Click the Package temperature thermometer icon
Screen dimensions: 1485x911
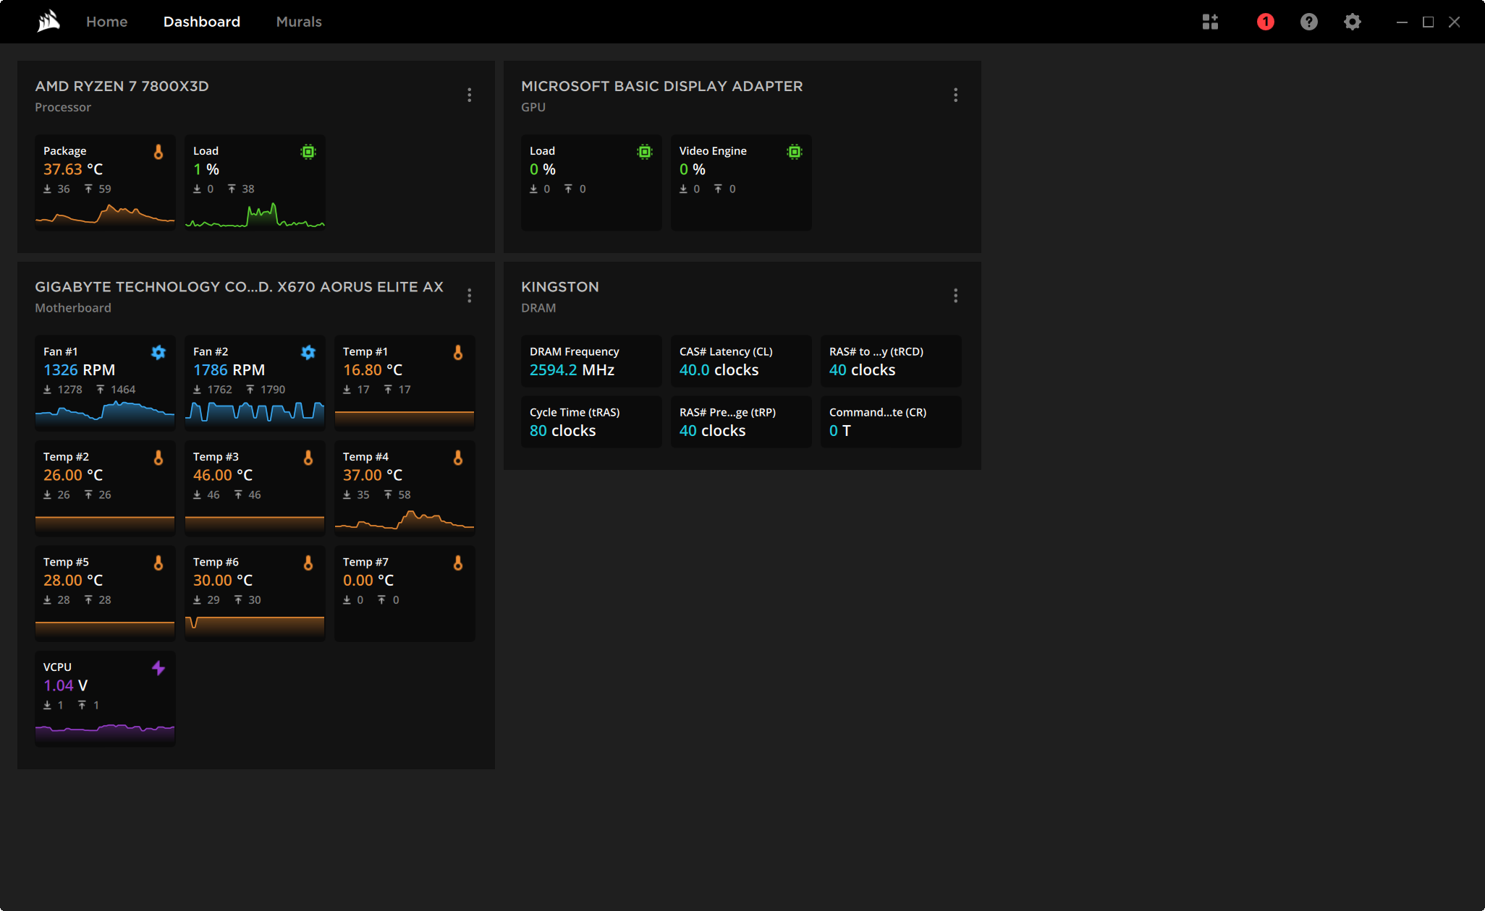click(x=158, y=152)
